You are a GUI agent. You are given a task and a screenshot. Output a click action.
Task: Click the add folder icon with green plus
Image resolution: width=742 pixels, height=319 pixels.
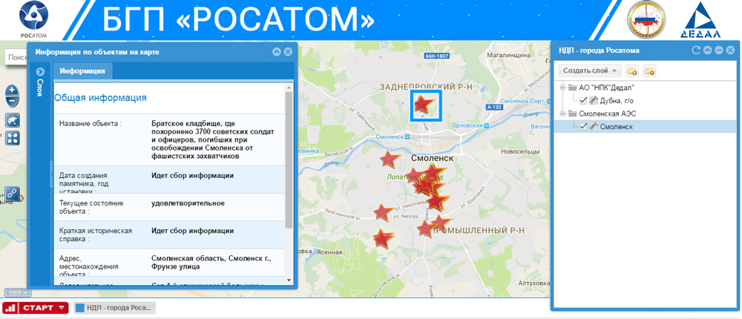[631, 71]
